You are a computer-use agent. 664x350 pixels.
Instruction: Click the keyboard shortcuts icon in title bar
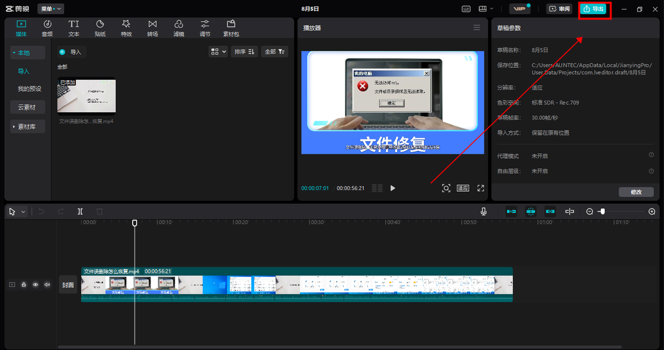point(466,9)
